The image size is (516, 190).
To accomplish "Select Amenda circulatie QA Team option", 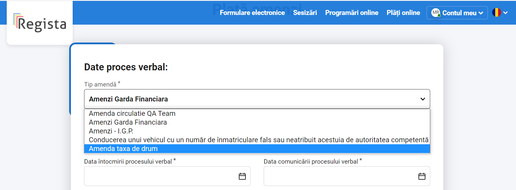I will [x=257, y=113].
